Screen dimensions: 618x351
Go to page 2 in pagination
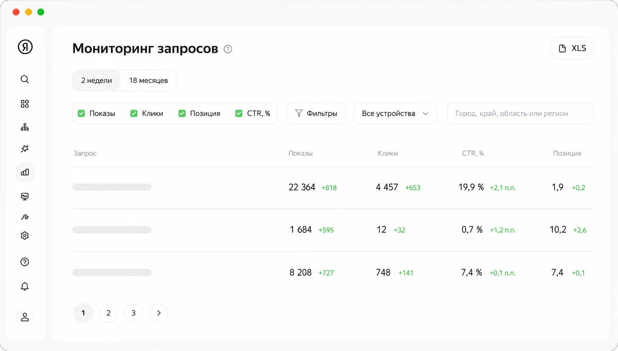pos(108,313)
